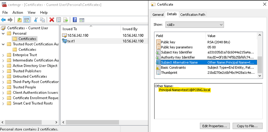
Task: Open the Action menu
Action: pos(18,12)
